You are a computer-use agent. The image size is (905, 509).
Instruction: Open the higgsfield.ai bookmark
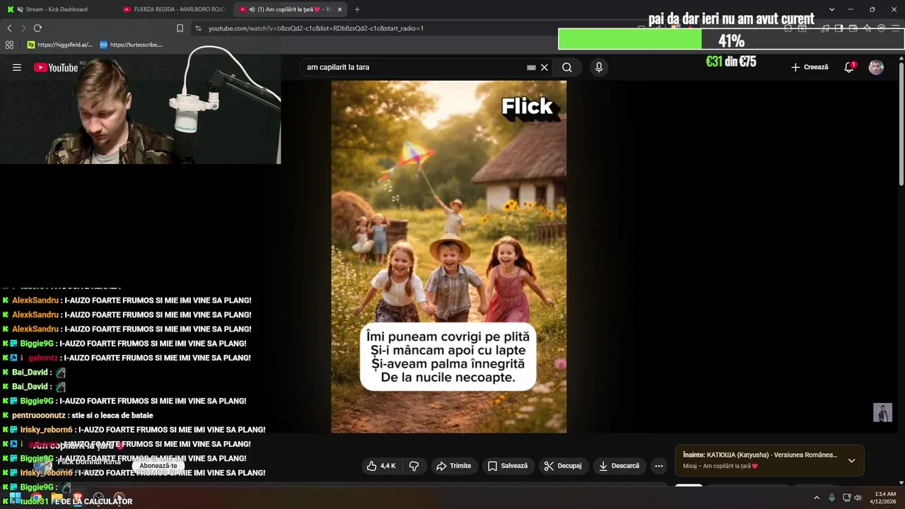(x=60, y=45)
